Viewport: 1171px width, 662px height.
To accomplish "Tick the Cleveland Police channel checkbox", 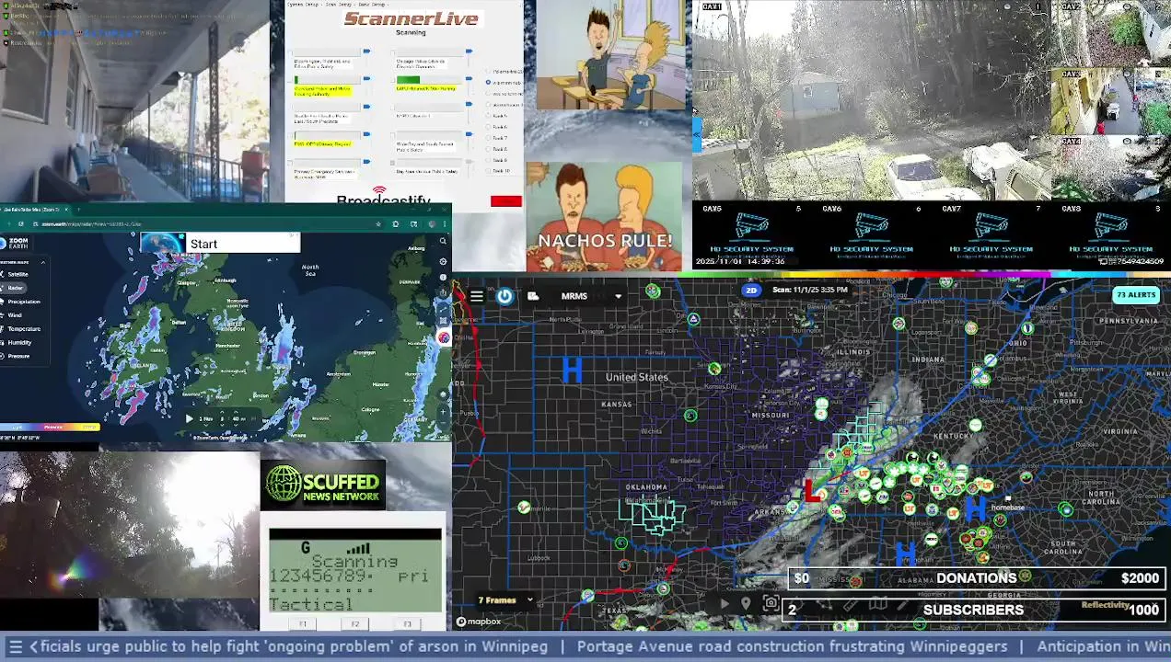I will pos(290,79).
